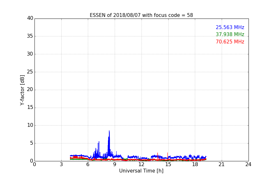Click the X-axis label "Universal Time [h]"
This screenshot has width=276, height=184.
coord(141,171)
